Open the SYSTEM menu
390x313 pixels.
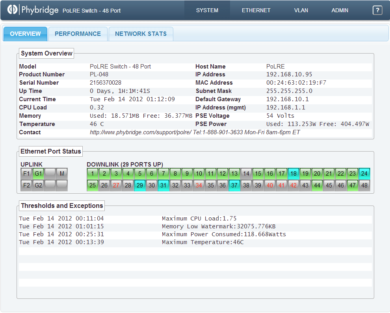click(207, 11)
